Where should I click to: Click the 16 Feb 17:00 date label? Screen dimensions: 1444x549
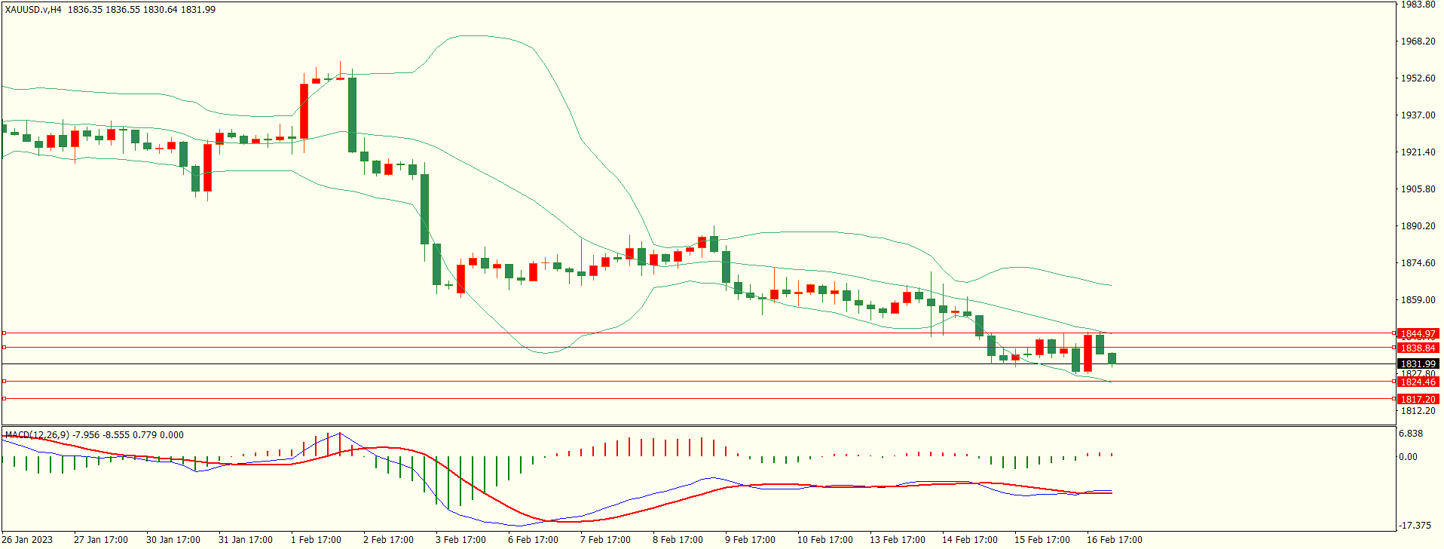(x=1114, y=539)
